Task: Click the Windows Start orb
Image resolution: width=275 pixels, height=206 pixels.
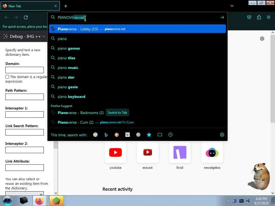Action: click(x=7, y=201)
